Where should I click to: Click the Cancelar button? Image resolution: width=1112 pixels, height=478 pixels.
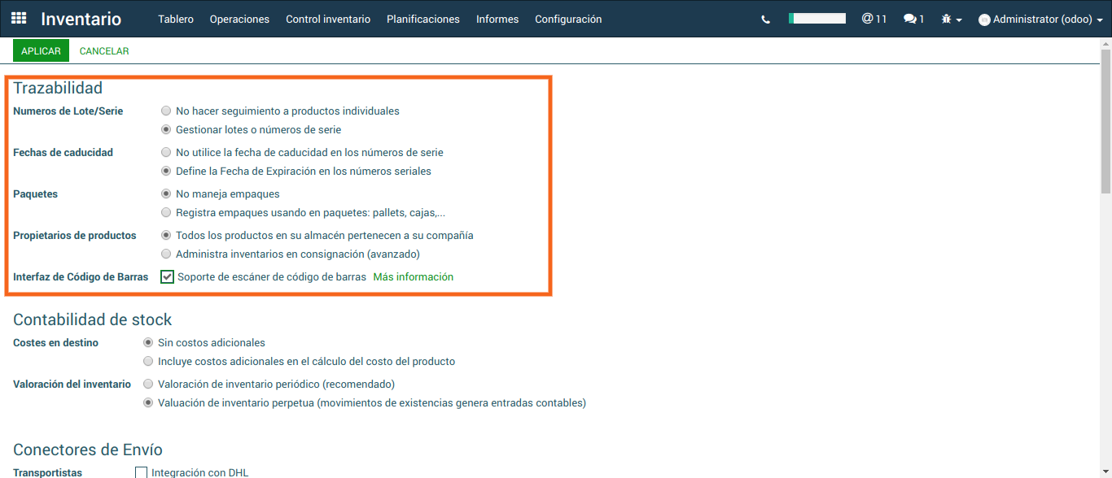(x=104, y=51)
